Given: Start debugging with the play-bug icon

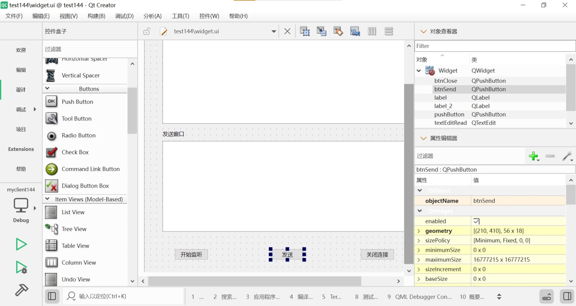Looking at the screenshot, I should (21, 267).
